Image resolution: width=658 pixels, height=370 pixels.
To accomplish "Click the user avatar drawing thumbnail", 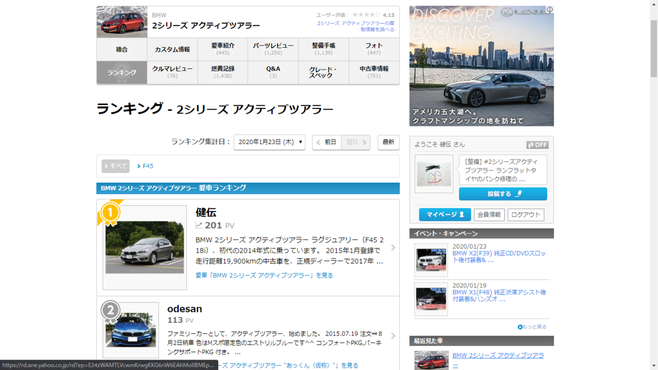I will click(434, 174).
